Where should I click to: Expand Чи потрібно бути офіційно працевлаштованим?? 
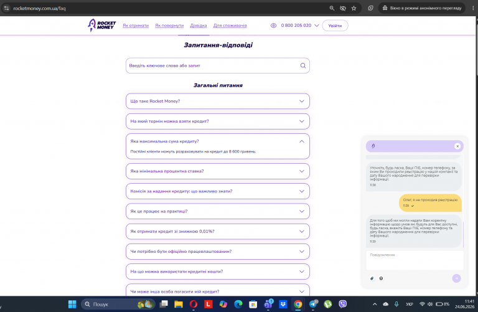(218, 252)
